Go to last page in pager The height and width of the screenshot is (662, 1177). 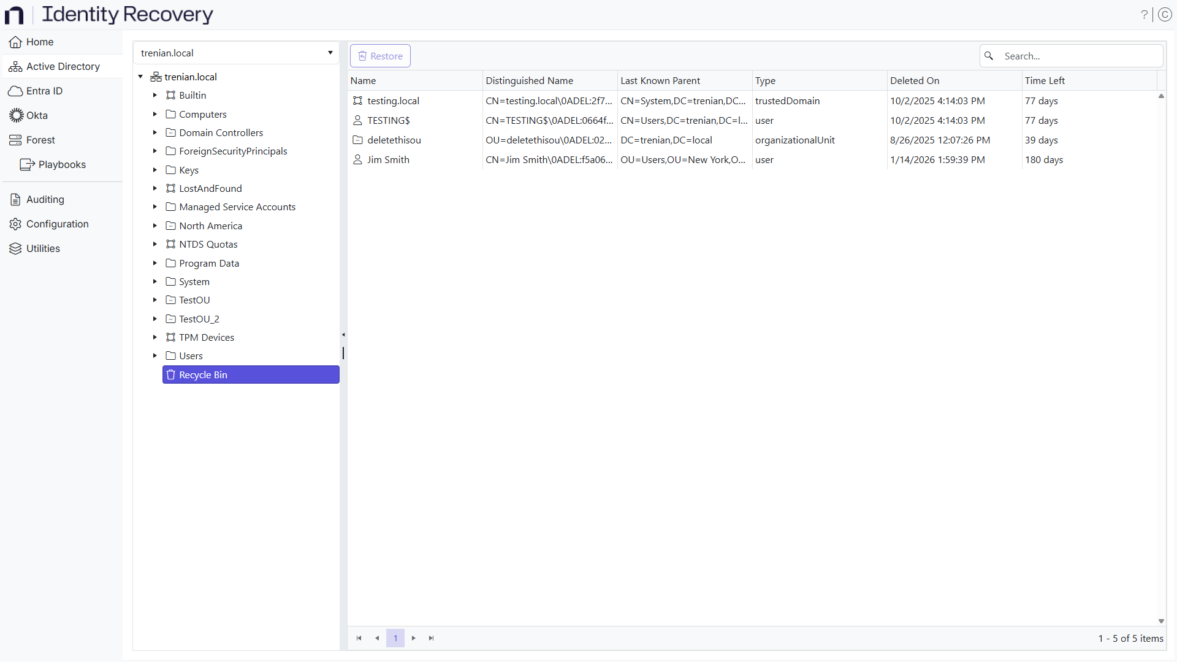[431, 638]
